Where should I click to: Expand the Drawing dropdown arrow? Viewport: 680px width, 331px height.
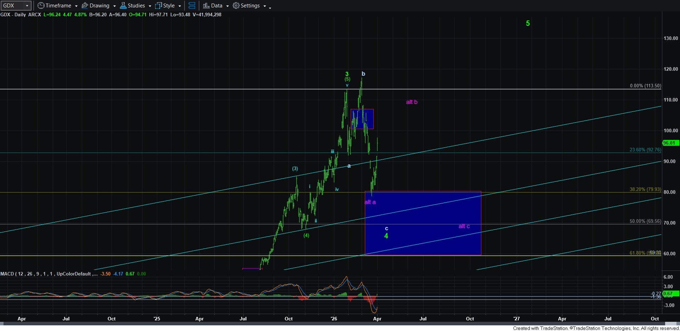coord(114,6)
